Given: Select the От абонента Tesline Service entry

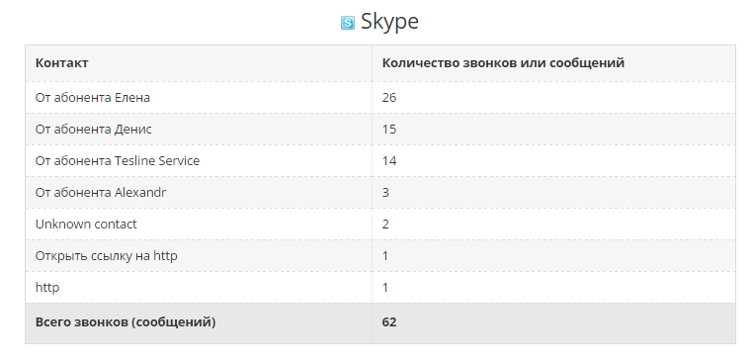Looking at the screenshot, I should click(118, 160).
